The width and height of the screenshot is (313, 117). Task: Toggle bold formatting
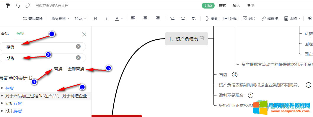[x=95, y=19]
